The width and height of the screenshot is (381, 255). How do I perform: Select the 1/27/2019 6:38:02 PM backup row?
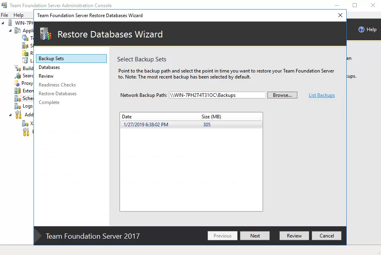[x=191, y=125]
